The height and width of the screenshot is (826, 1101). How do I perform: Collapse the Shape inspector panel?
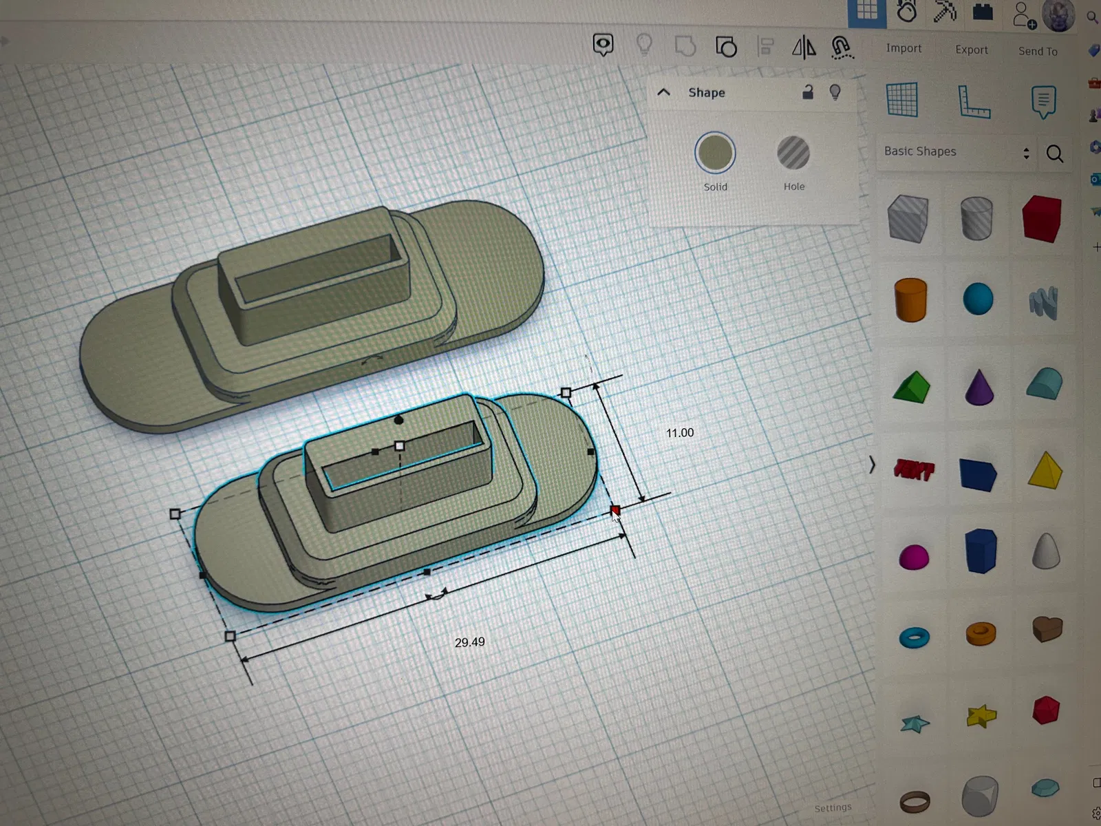pyautogui.click(x=663, y=92)
